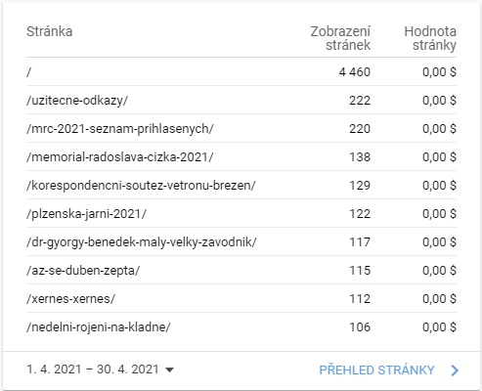Open /korespondencni-soutez-vetronu-brezen/ entry
482x391 pixels.
click(241, 185)
